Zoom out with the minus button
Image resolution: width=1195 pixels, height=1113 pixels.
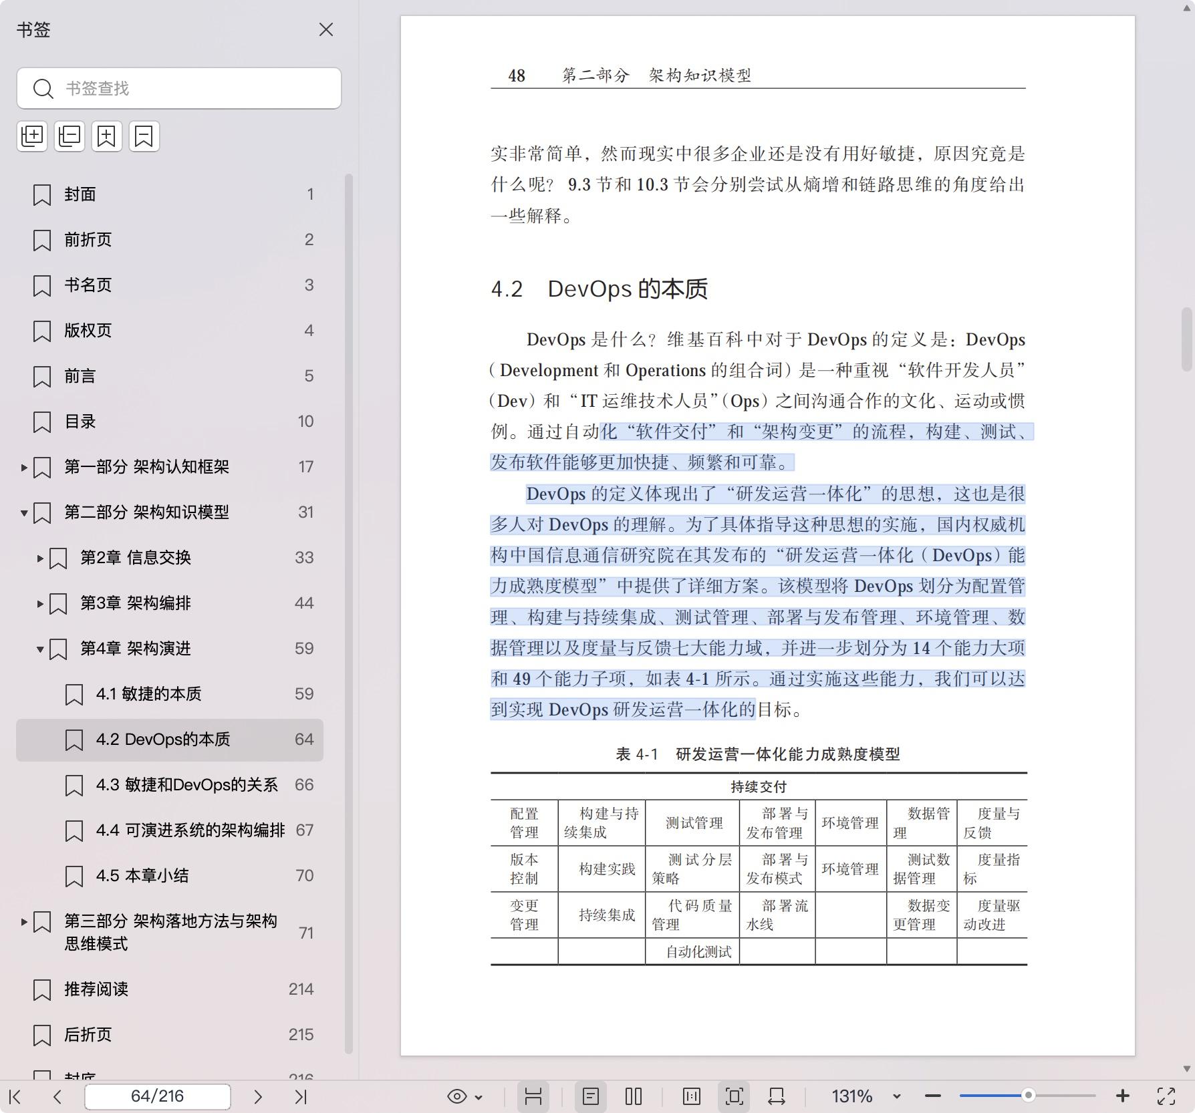click(933, 1096)
